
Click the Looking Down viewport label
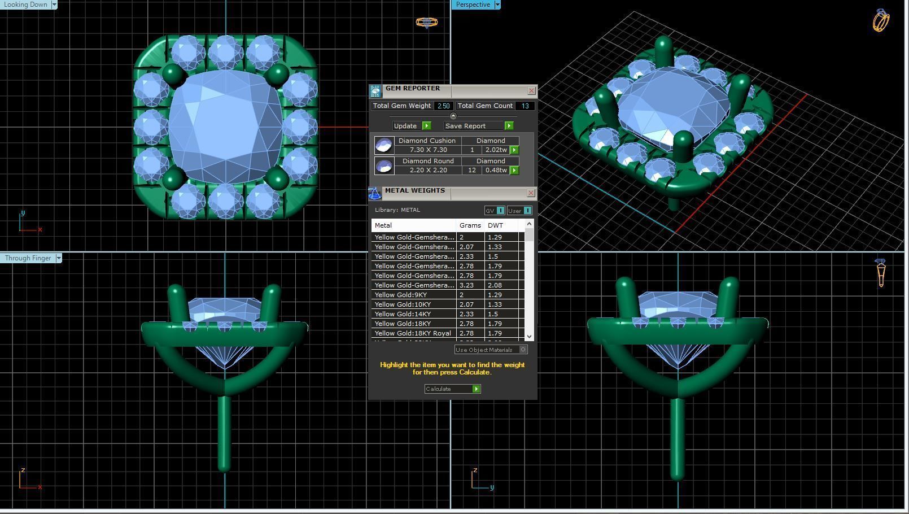tap(26, 5)
